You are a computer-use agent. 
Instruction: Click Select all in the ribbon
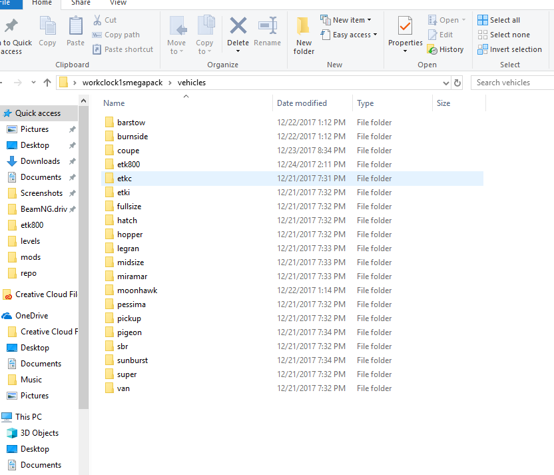[x=499, y=20]
